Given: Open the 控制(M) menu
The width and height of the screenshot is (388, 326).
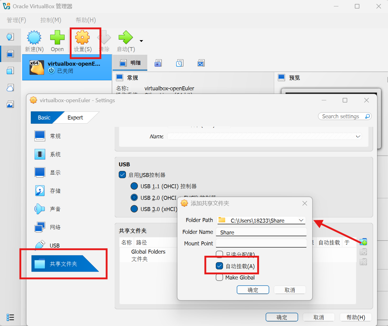Looking at the screenshot, I should click(x=51, y=20).
